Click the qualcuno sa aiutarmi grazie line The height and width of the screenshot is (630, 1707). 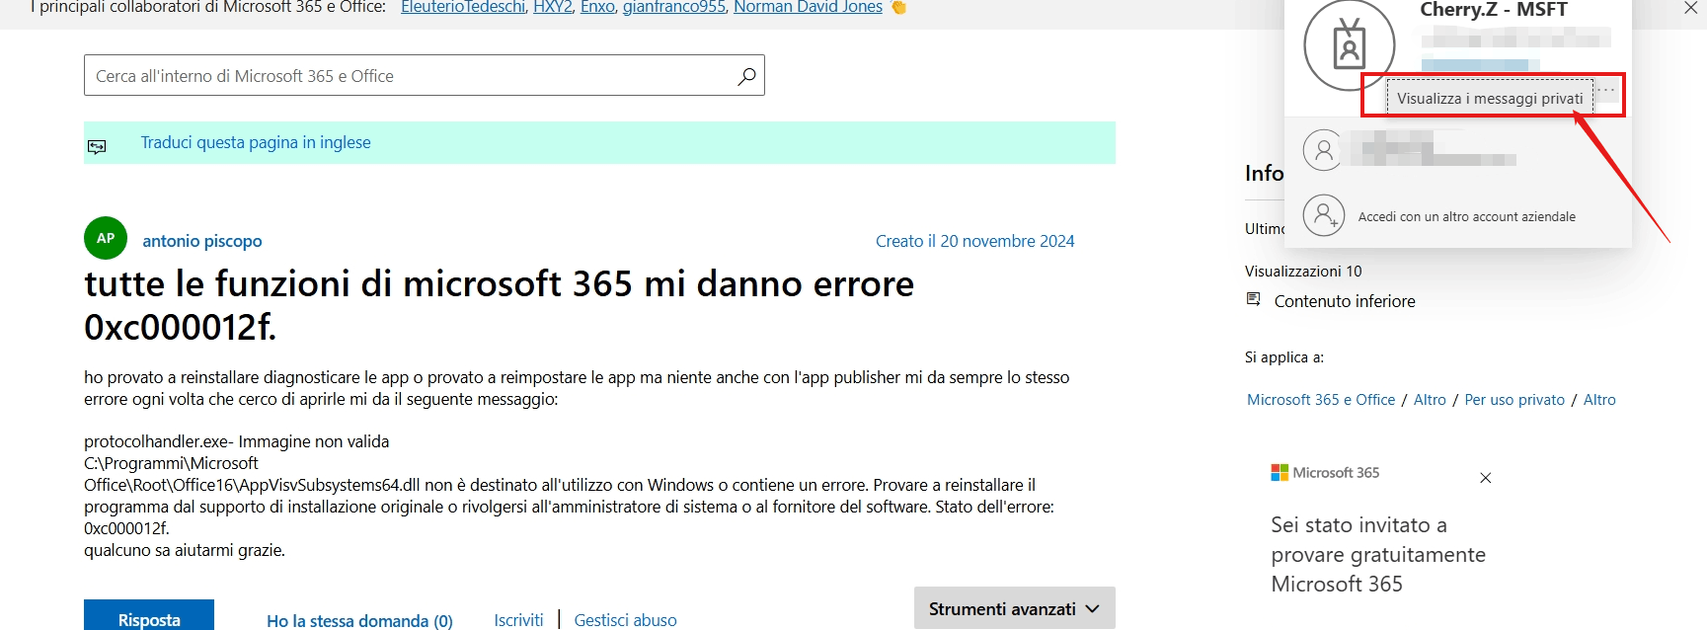185,550
